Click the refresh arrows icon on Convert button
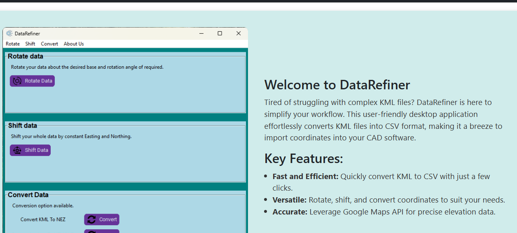The image size is (517, 233). [91, 219]
